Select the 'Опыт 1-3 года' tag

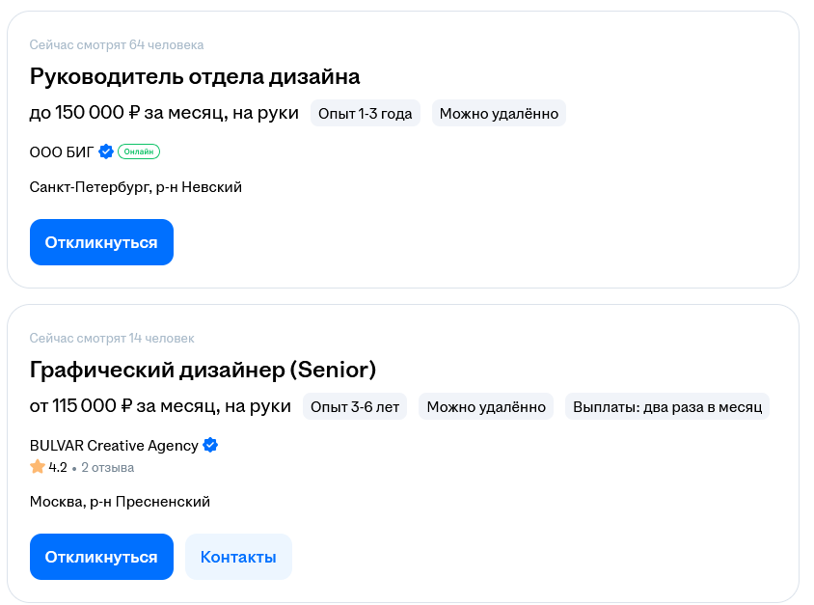366,112
